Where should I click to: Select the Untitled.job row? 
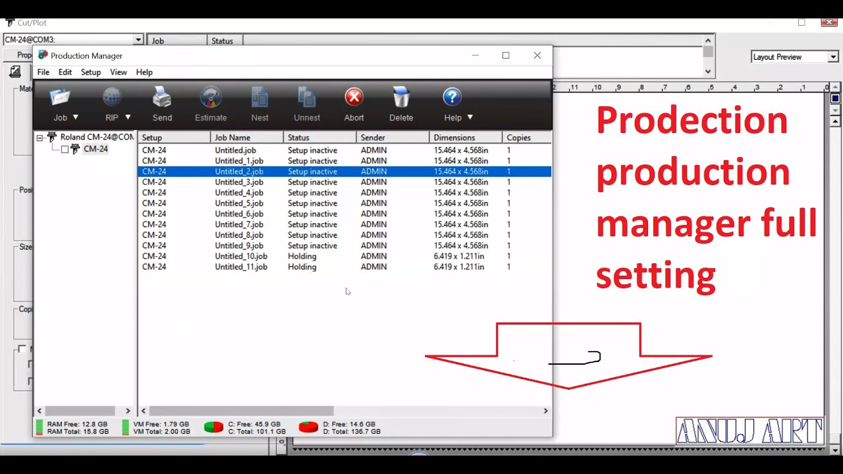coord(345,150)
